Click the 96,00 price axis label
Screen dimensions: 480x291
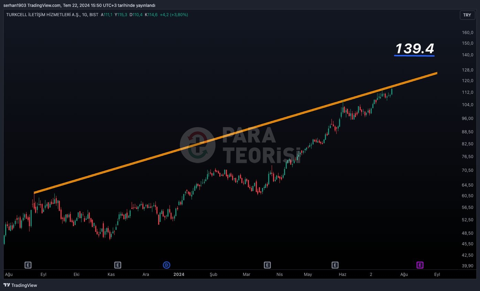click(468, 119)
